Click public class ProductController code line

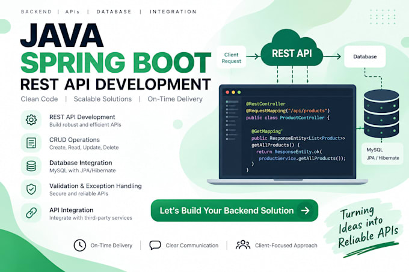(288, 118)
